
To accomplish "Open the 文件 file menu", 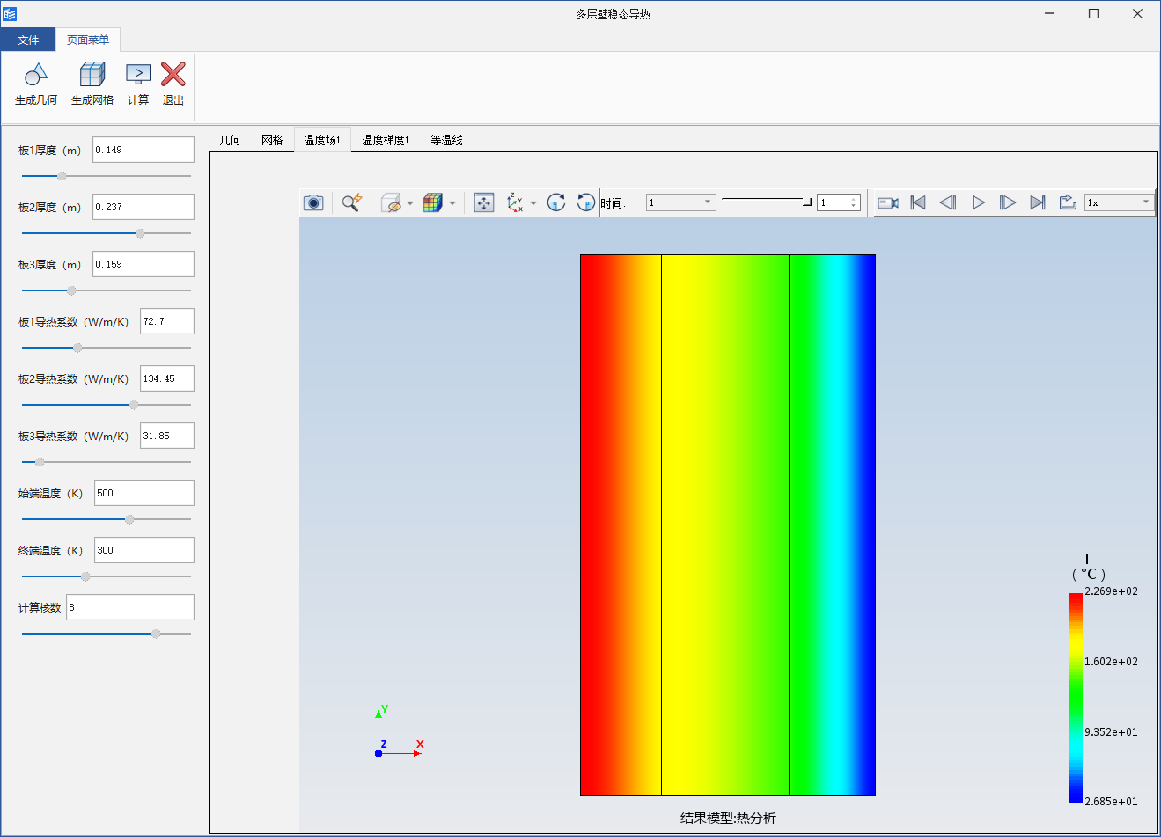I will tap(28, 40).
